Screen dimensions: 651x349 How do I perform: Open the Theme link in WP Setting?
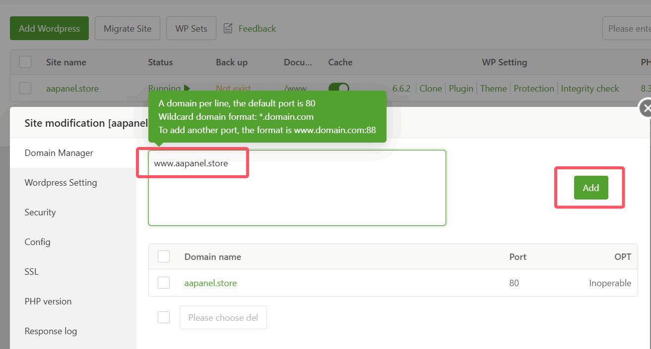tap(493, 89)
